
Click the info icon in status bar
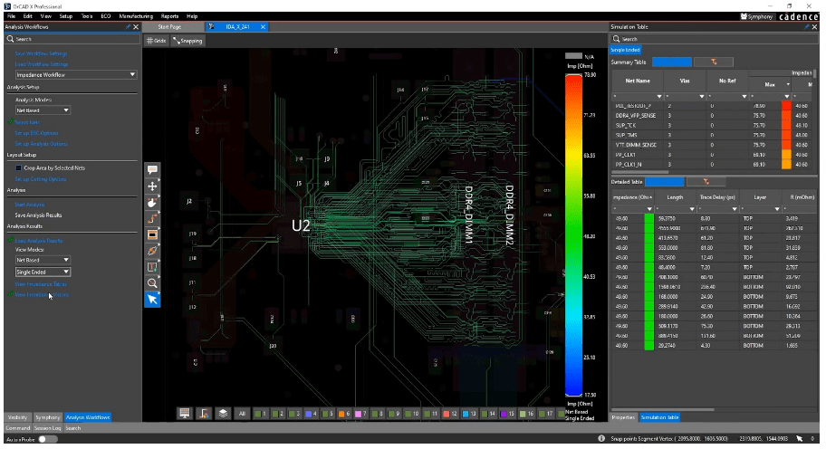(601, 438)
